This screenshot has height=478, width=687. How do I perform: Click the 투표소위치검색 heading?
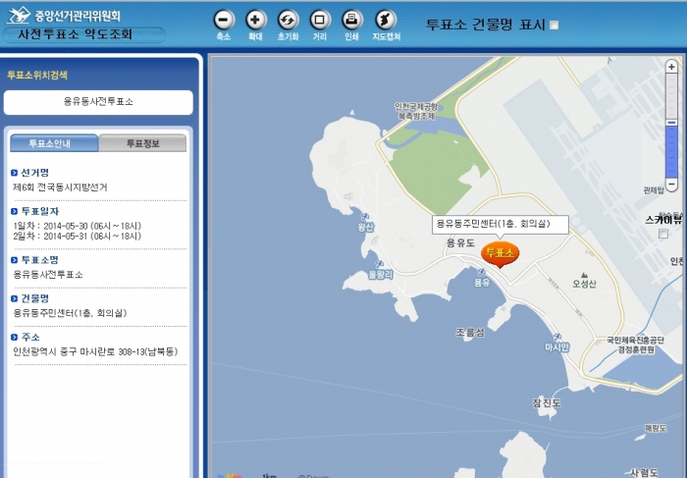(x=37, y=75)
